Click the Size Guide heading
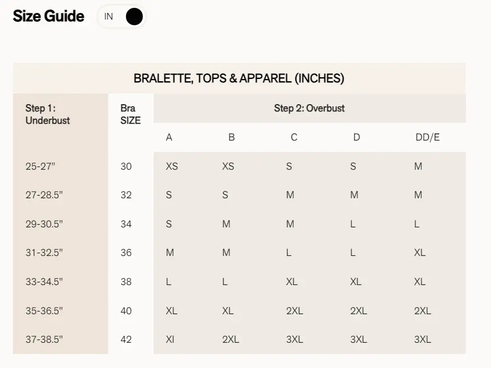Screen dimensions: 491x368 49,16
